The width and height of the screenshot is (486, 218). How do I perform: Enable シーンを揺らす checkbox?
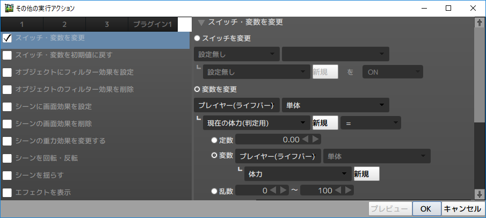click(x=7, y=176)
